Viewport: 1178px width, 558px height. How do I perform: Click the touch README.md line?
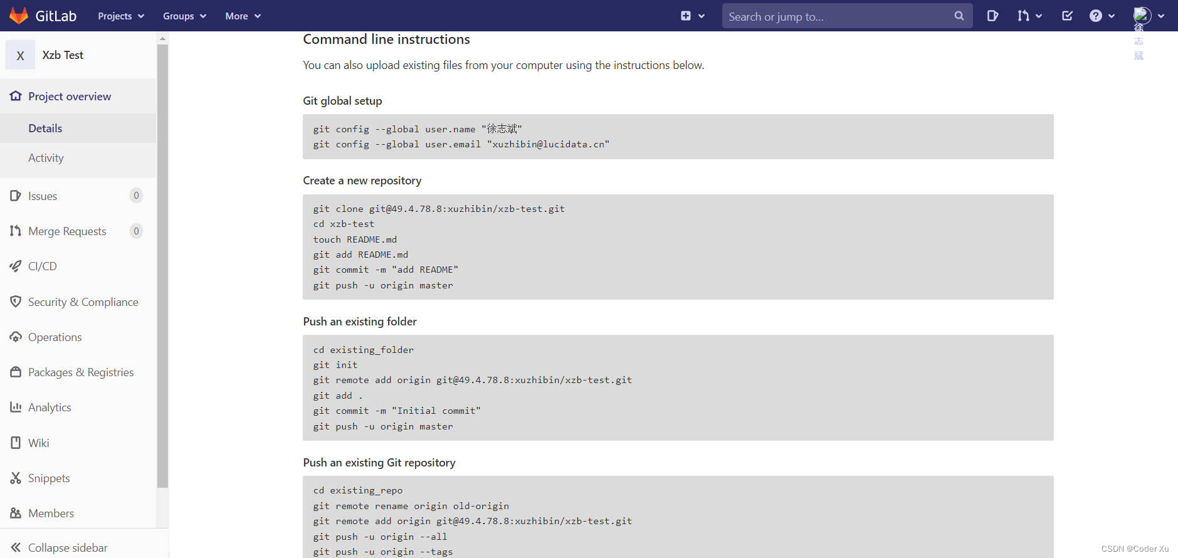355,240
